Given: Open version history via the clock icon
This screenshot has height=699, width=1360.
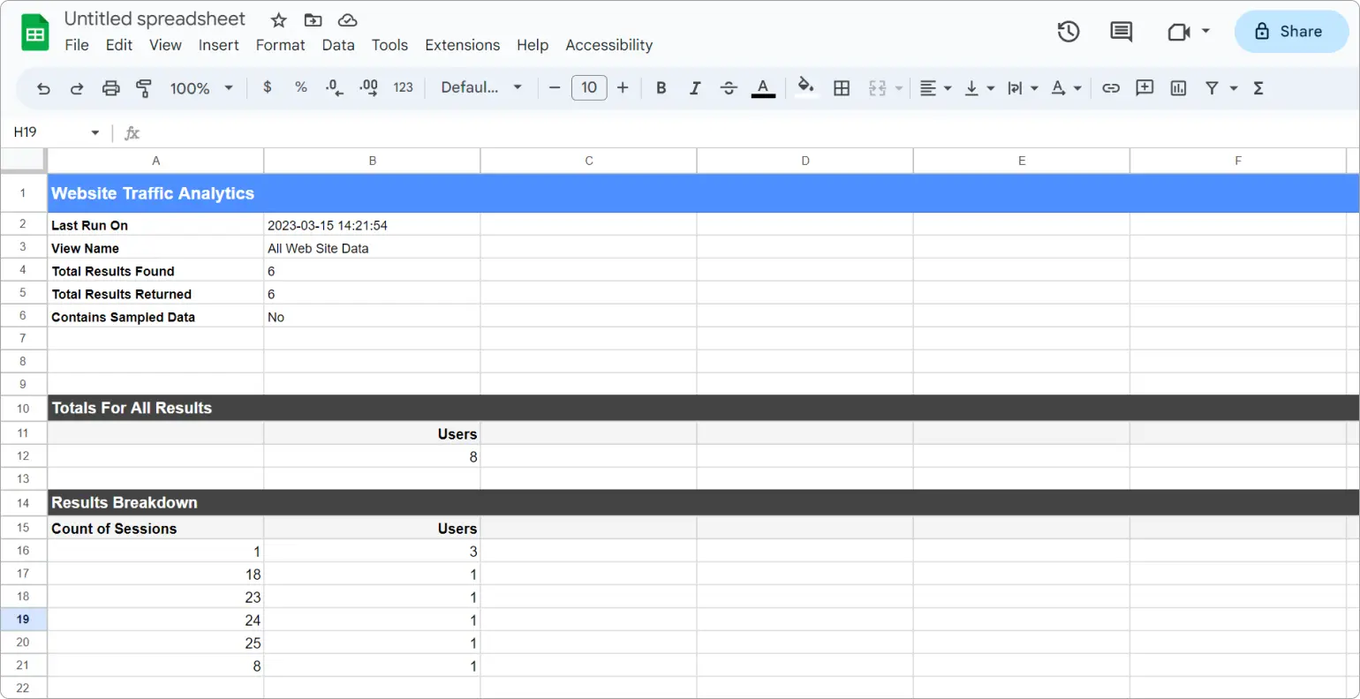Looking at the screenshot, I should [1068, 32].
